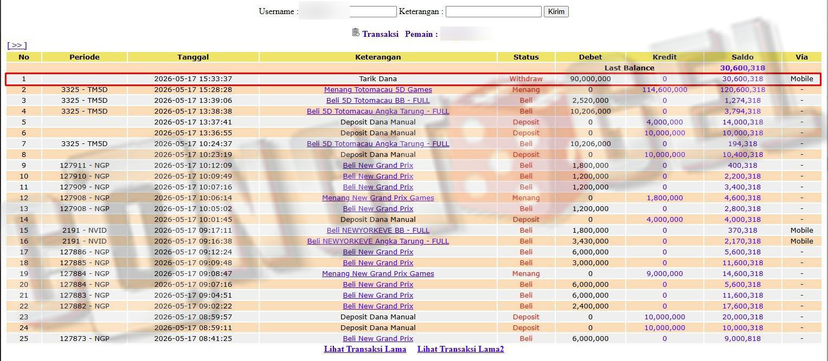
Task: Click the Keterangan column header
Action: [378, 57]
